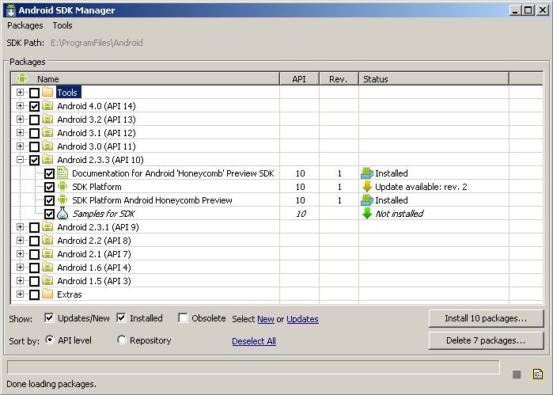Expand the Android 2.1 (API 7) node

(20, 253)
